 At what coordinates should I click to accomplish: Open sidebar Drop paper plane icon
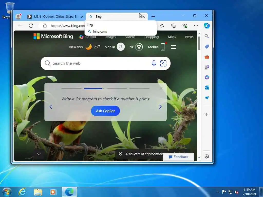(207, 98)
